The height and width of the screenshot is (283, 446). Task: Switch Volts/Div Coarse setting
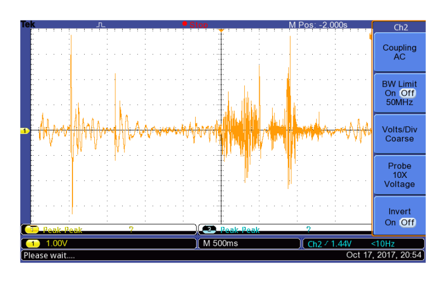399,134
